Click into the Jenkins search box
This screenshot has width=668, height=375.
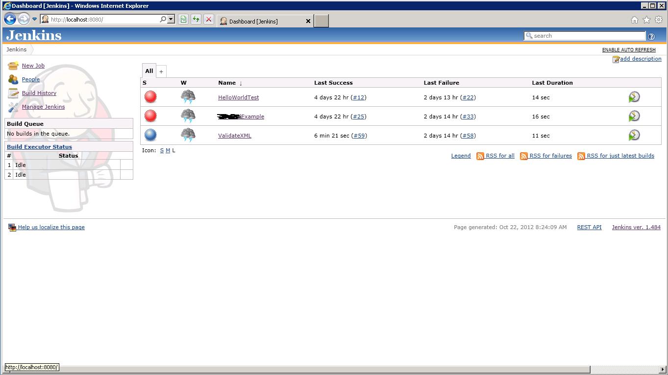tap(585, 36)
